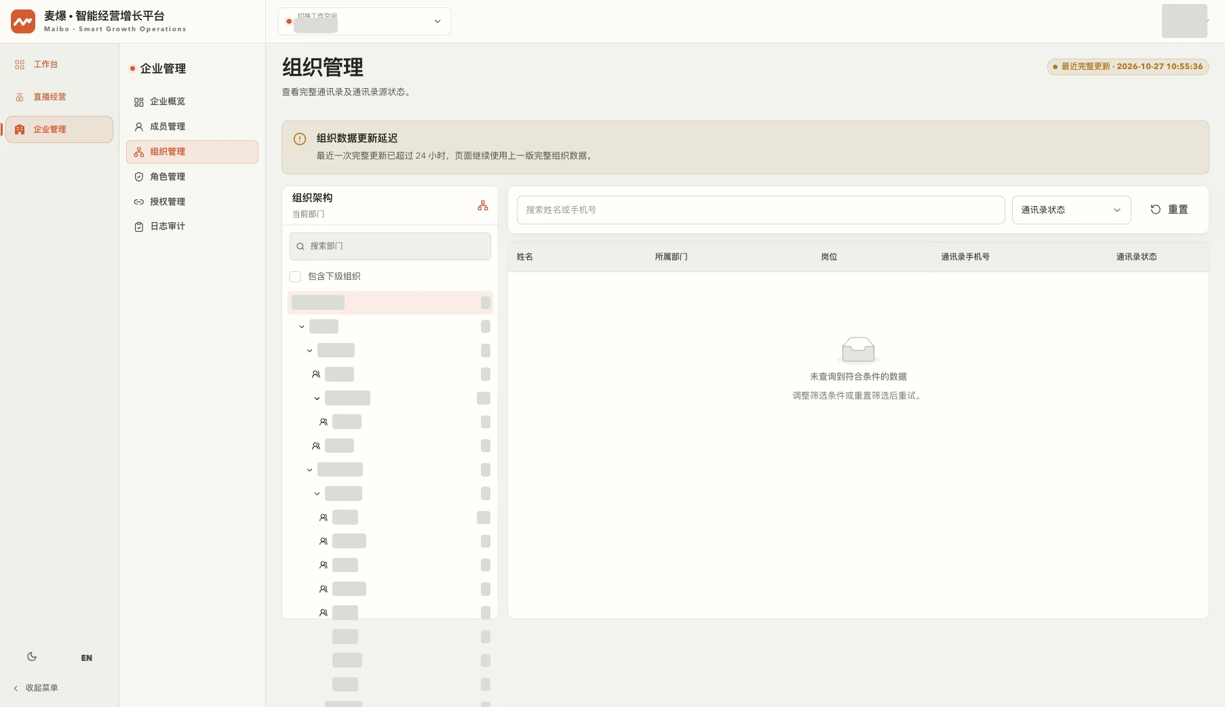Click the 所属部门 column header
This screenshot has width=1225, height=707.
click(x=672, y=257)
